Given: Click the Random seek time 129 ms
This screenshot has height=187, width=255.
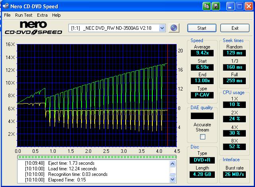Looking at the screenshot, I should point(234,53).
